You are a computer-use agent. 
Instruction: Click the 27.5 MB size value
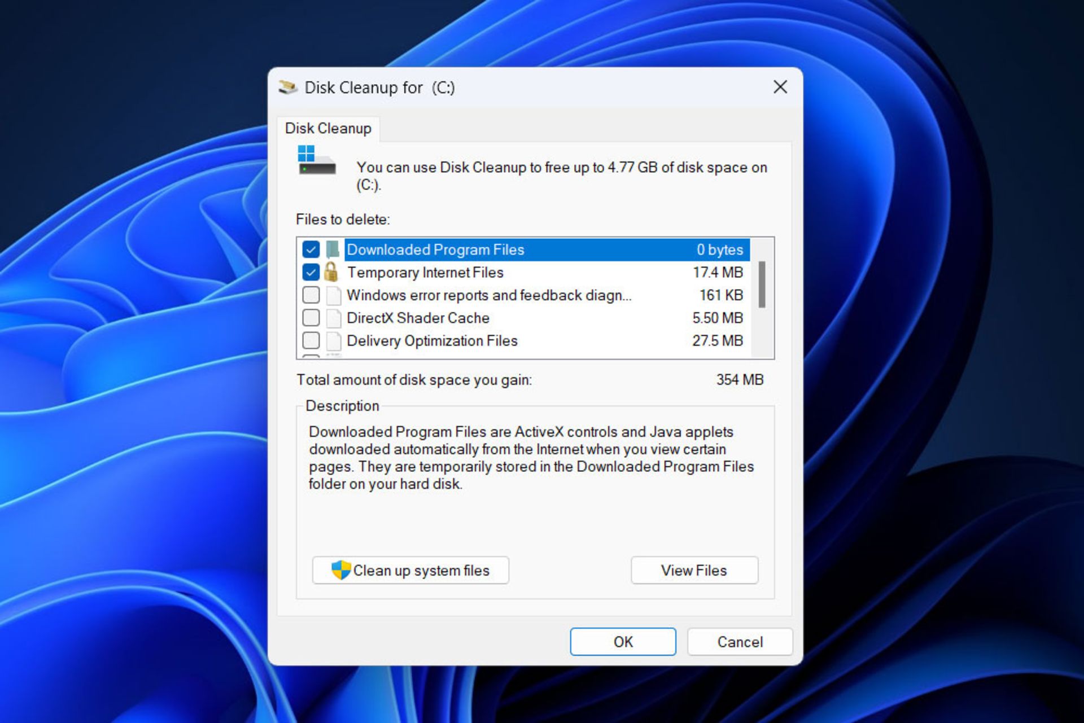click(x=718, y=341)
